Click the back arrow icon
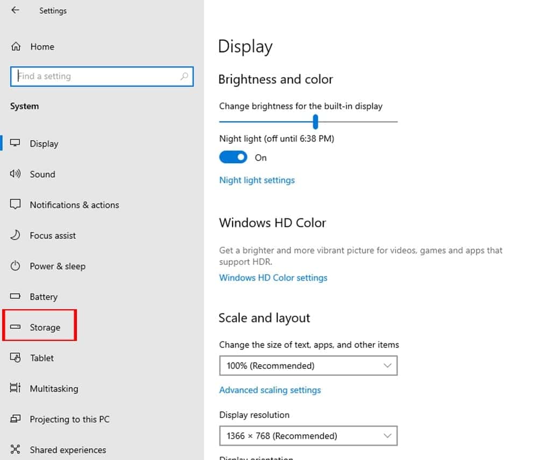The height and width of the screenshot is (460, 538). click(x=15, y=10)
